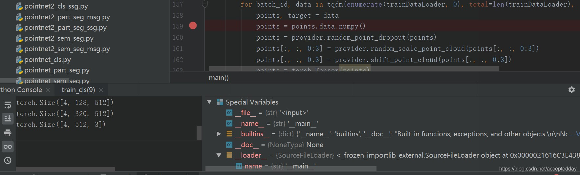Screen dimensions: 580x175
Task: Click line number 162 in gutter
Action: tap(178, 60)
